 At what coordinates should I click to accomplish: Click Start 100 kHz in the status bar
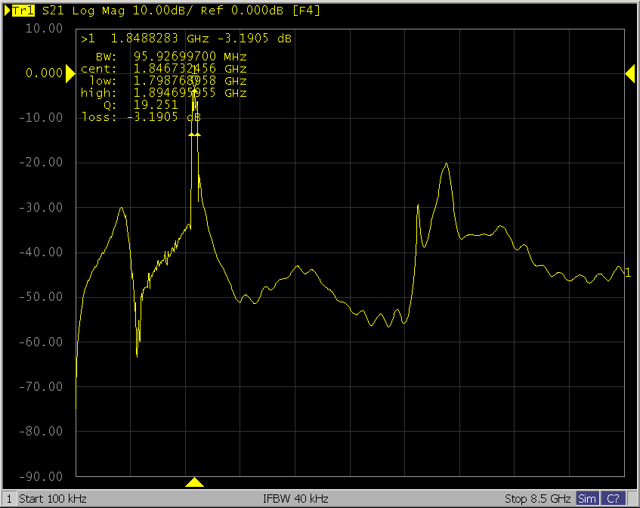coord(53,499)
